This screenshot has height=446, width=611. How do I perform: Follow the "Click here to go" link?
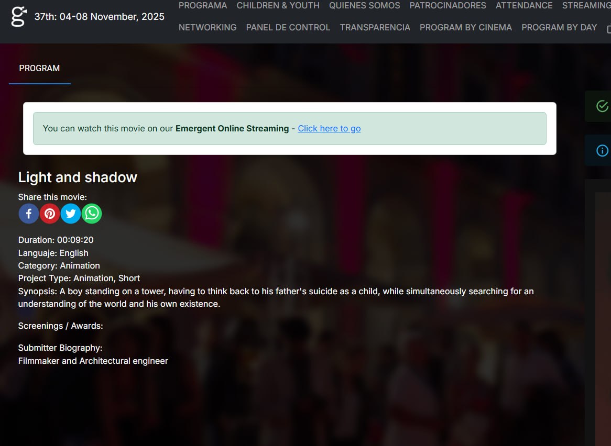coord(329,129)
